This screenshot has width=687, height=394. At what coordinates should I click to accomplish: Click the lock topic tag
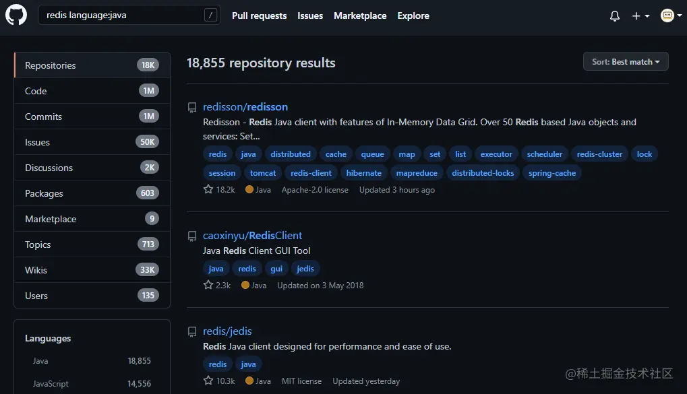(x=644, y=154)
